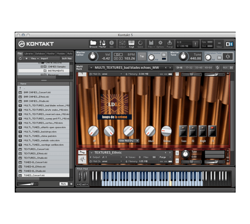Click the Tap tempo button
The image size is (250, 224).
pyautogui.click(x=142, y=56)
